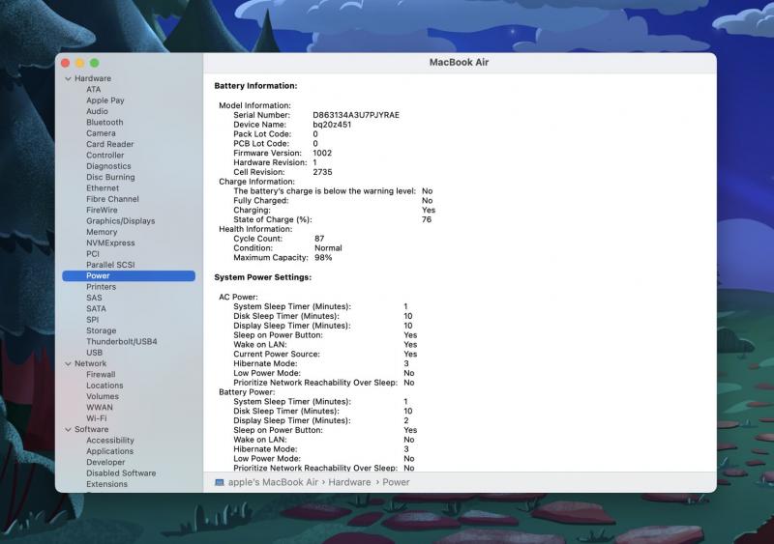This screenshot has width=774, height=544.
Task: Select Fibre Channel in the sidebar
Action: pyautogui.click(x=112, y=199)
